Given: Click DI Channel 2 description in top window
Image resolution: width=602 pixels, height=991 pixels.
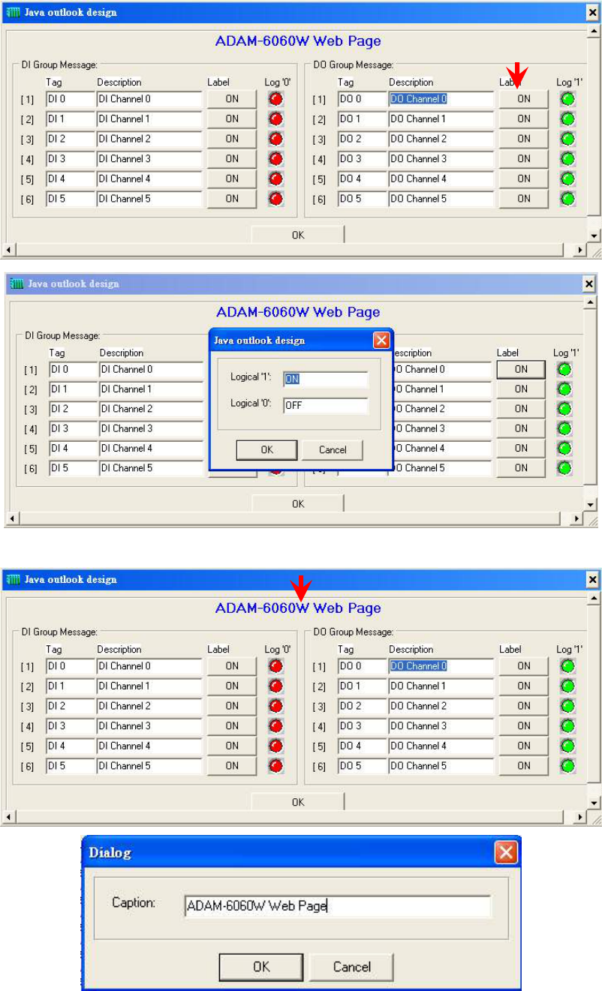Looking at the screenshot, I should click(149, 139).
